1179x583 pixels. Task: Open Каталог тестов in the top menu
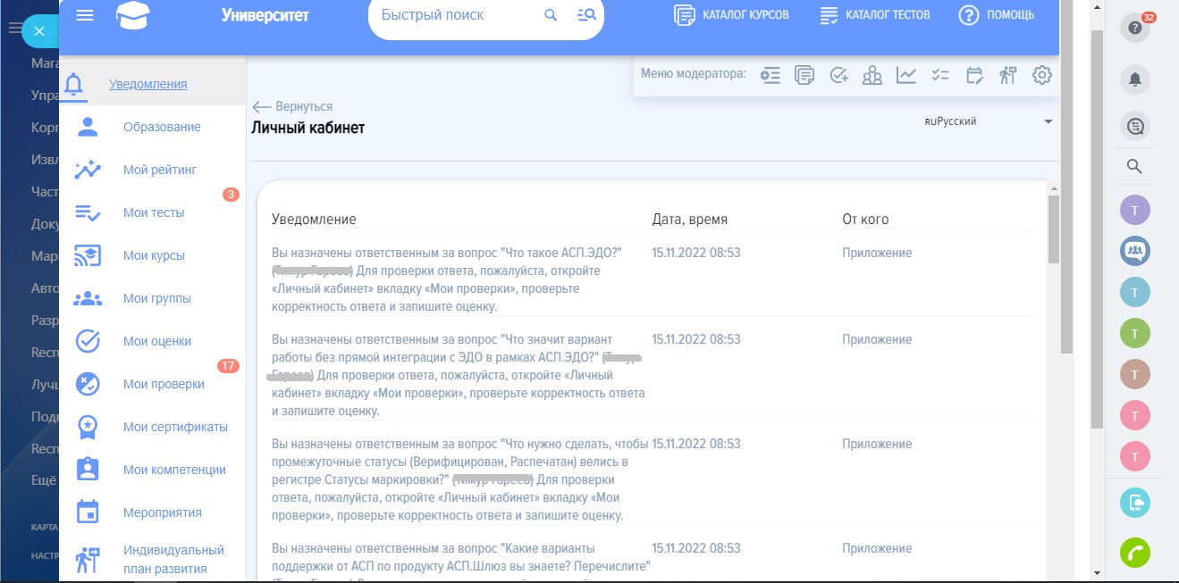[x=875, y=15]
